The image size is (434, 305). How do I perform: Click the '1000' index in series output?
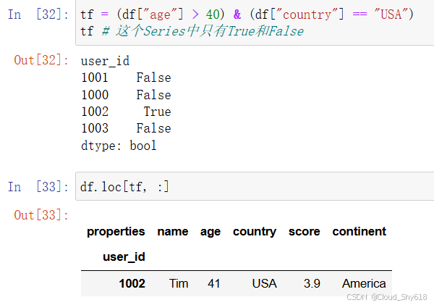(95, 95)
